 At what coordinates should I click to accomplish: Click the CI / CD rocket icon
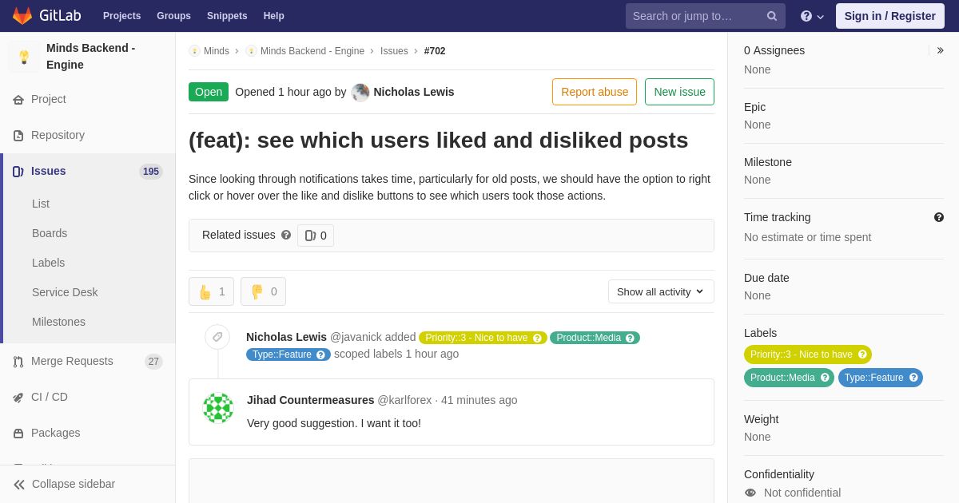(18, 398)
